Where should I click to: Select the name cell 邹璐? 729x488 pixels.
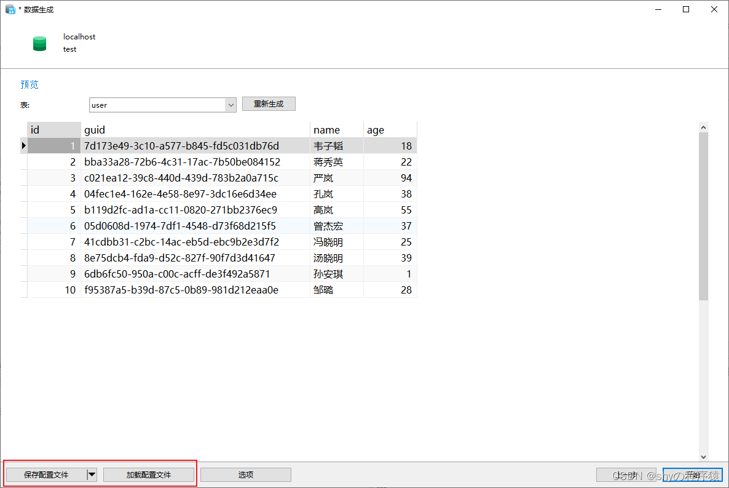click(337, 290)
